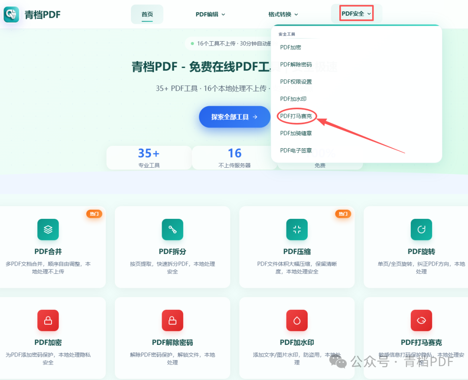
Task: Click the 解除PDF密码保护 description
Action: [172, 358]
